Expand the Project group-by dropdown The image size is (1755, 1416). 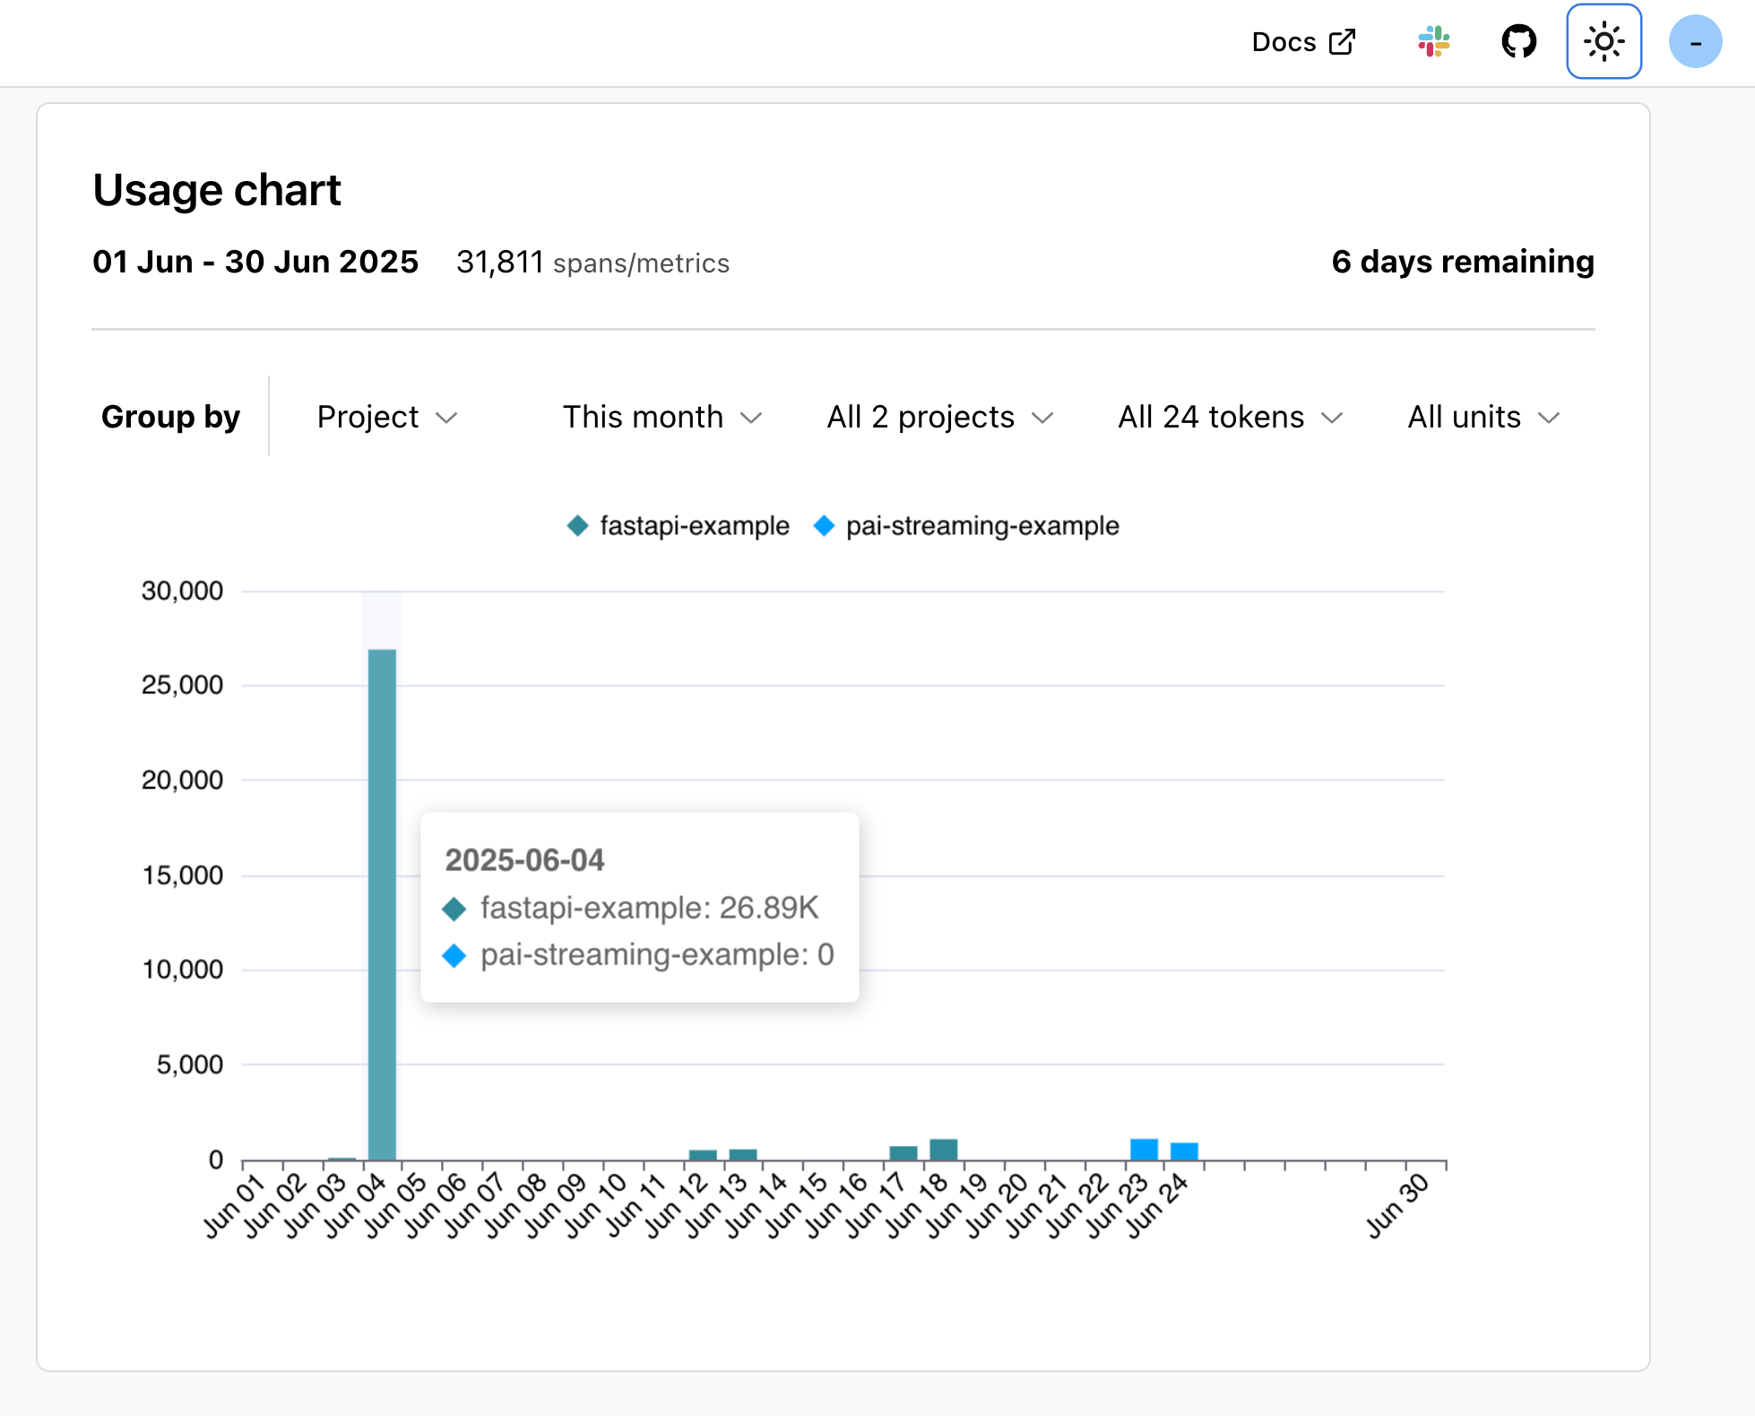[x=386, y=418]
